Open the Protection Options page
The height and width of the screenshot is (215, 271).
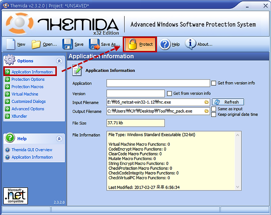point(28,79)
